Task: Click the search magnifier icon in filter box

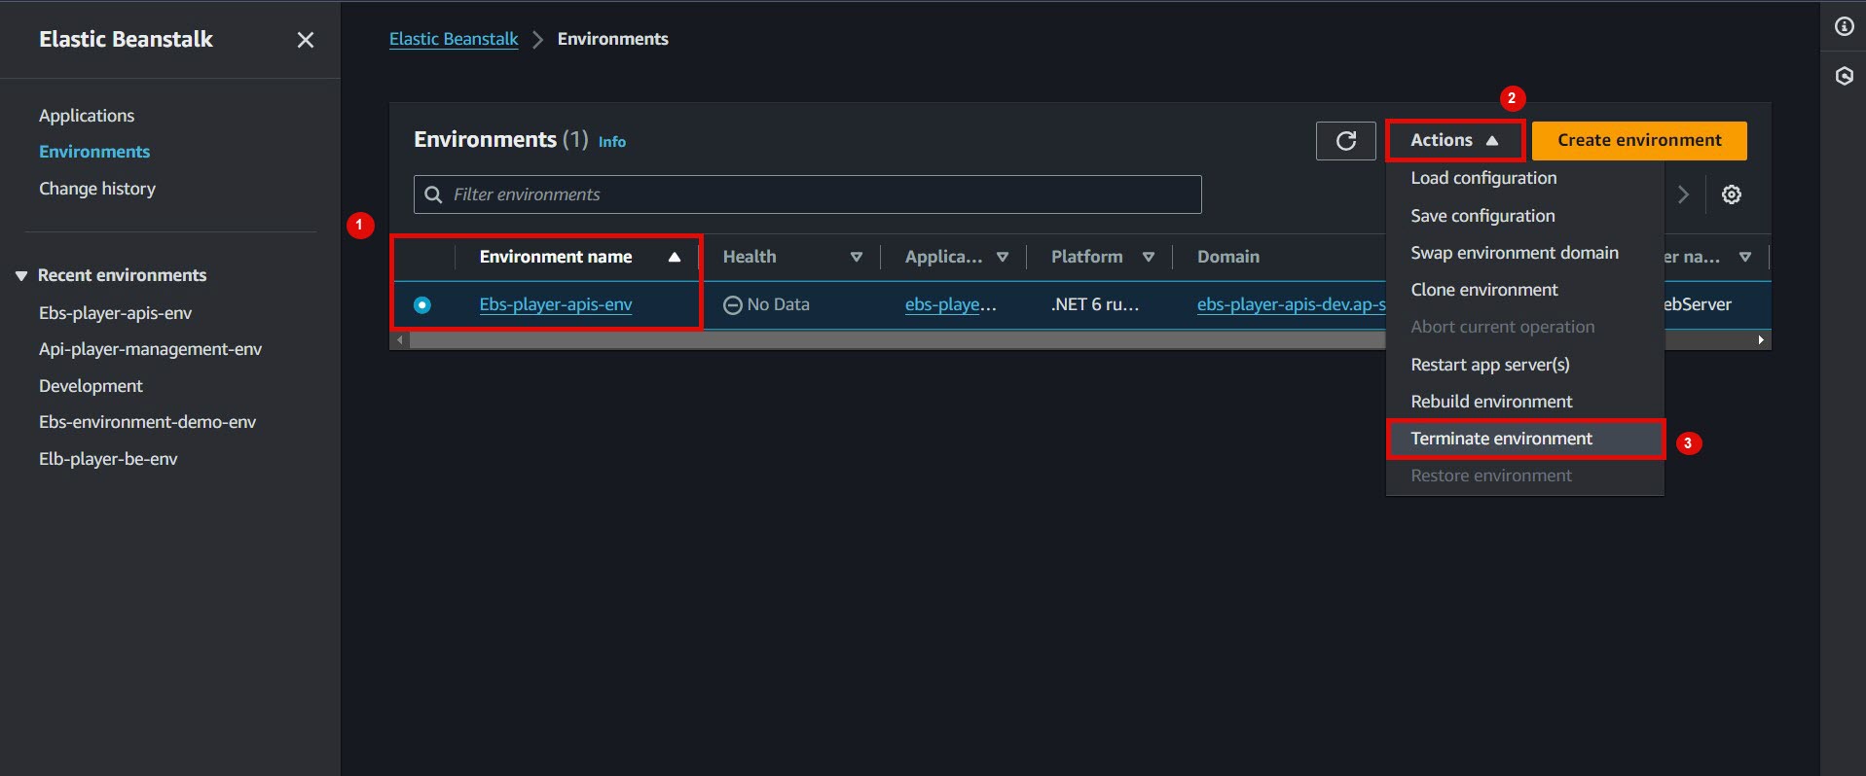Action: tap(434, 194)
